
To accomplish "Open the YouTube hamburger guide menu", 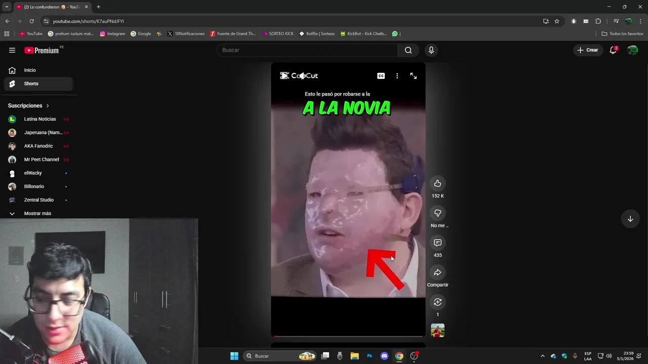I will [12, 50].
